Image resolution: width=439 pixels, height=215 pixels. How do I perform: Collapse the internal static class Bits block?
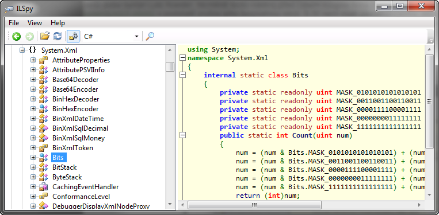point(182,75)
